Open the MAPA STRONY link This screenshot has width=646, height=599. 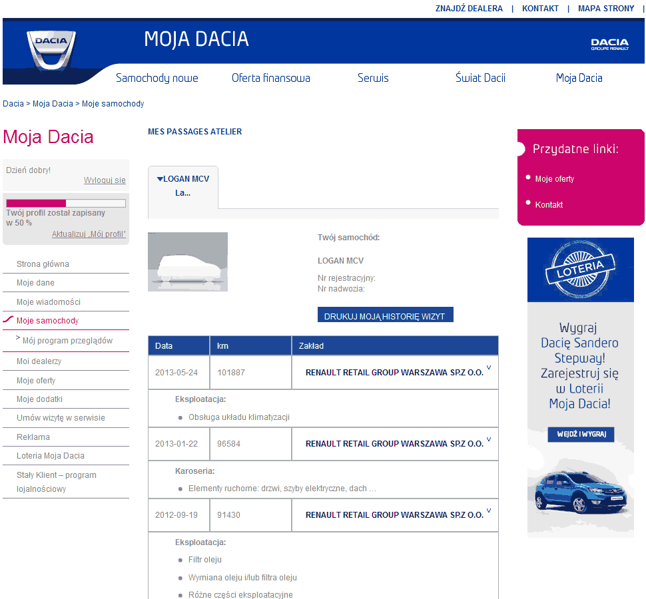point(606,8)
